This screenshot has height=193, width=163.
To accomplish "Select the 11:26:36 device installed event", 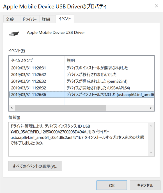I will tap(82, 94).
